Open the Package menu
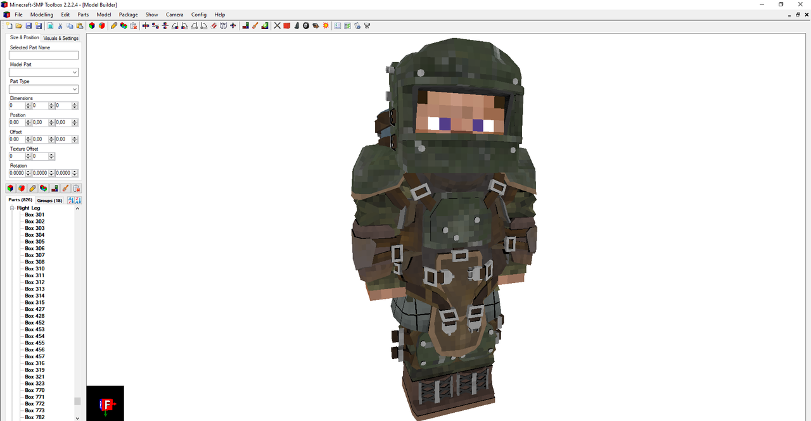Image resolution: width=811 pixels, height=421 pixels. (128, 14)
